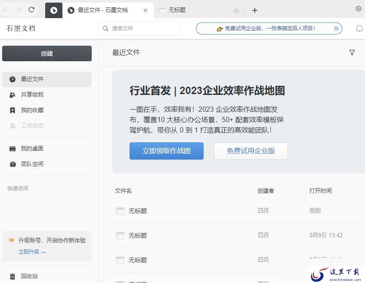Click the 升级账号，开启协作新体验 text
This screenshot has height=283, width=365.
pyautogui.click(x=52, y=240)
